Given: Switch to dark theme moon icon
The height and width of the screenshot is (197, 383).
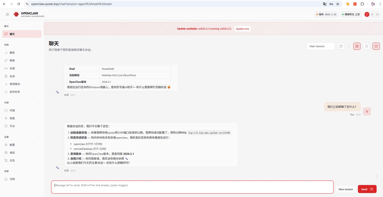Looking at the screenshot, I should (x=377, y=14).
